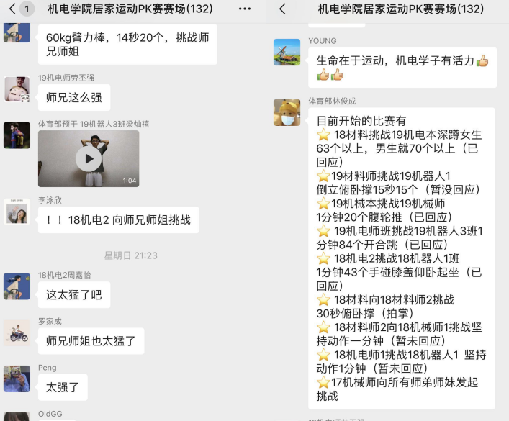Open YOUNG's windmill avatar profile
The image size is (509, 421).
pyautogui.click(x=287, y=53)
